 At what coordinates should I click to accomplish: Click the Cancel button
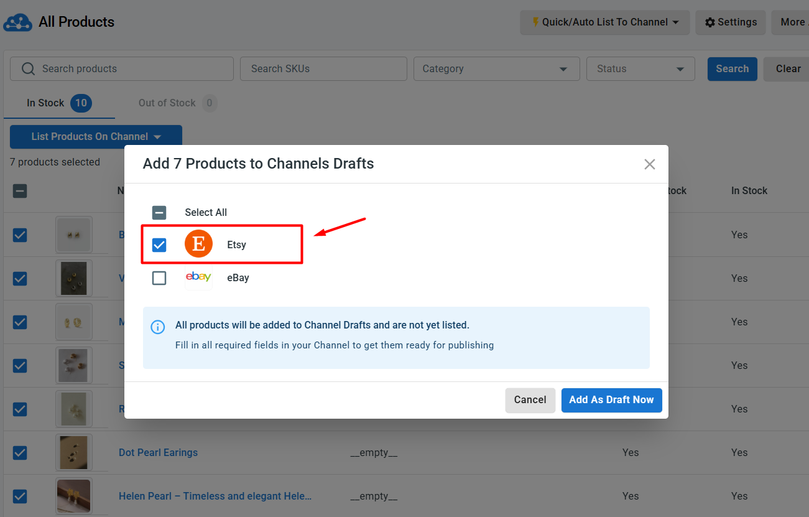(530, 400)
